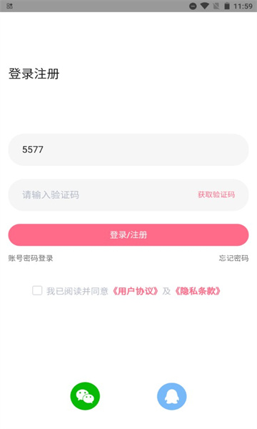
Task: Tap the app notification icon in status bar
Action: click(x=9, y=6)
